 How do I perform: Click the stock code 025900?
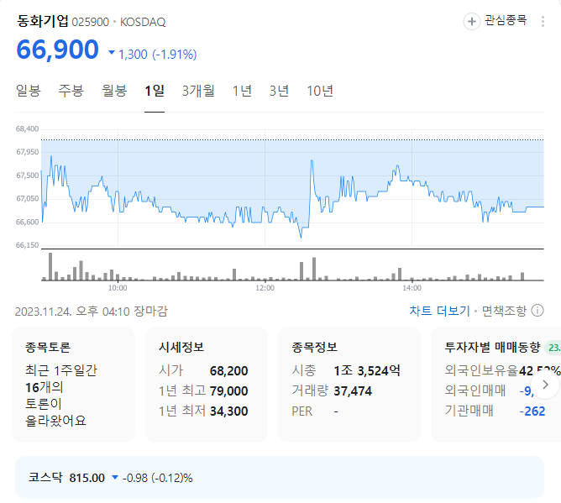(90, 22)
